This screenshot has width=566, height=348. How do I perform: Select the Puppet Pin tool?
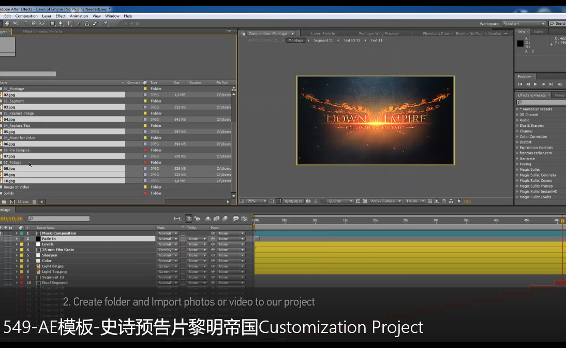[x=106, y=23]
